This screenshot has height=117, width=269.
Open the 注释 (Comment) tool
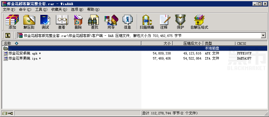tap(164, 22)
